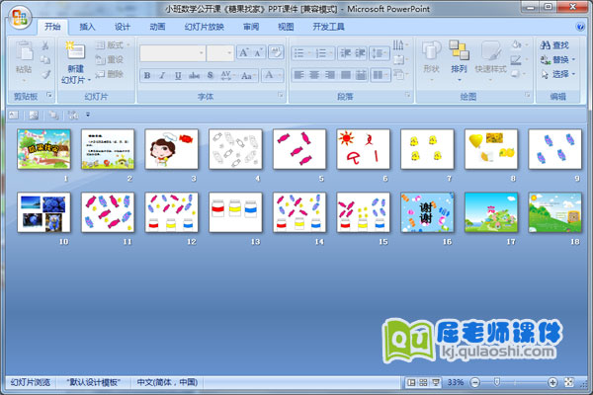Click zoom in plus button
593x395 pixels.
click(552, 383)
